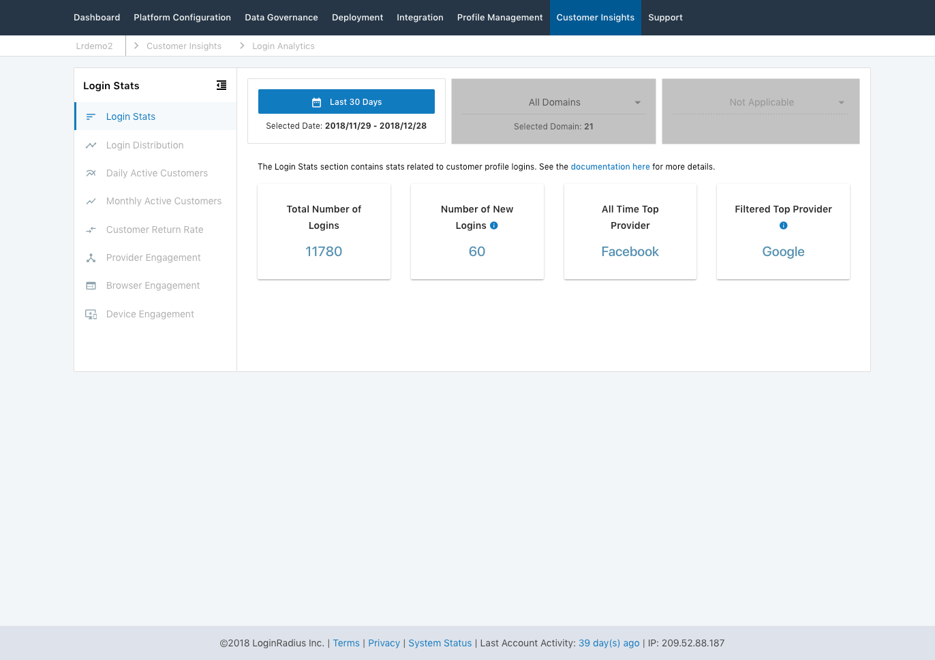Go to Customer Insights breadcrumb
Screen dimensions: 935x660
point(184,46)
